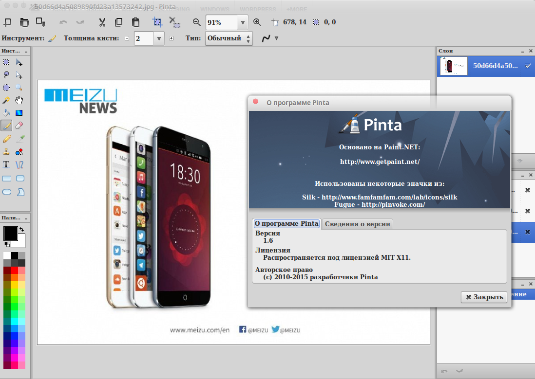Image resolution: width=535 pixels, height=379 pixels.
Task: Click the zoom percentage input field
Action: coord(221,22)
